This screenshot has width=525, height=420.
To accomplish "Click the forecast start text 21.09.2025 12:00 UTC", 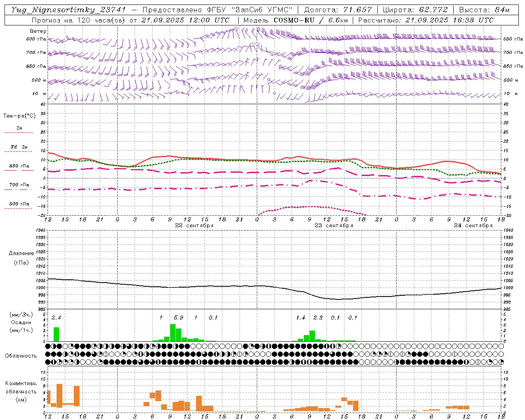I will (x=185, y=20).
